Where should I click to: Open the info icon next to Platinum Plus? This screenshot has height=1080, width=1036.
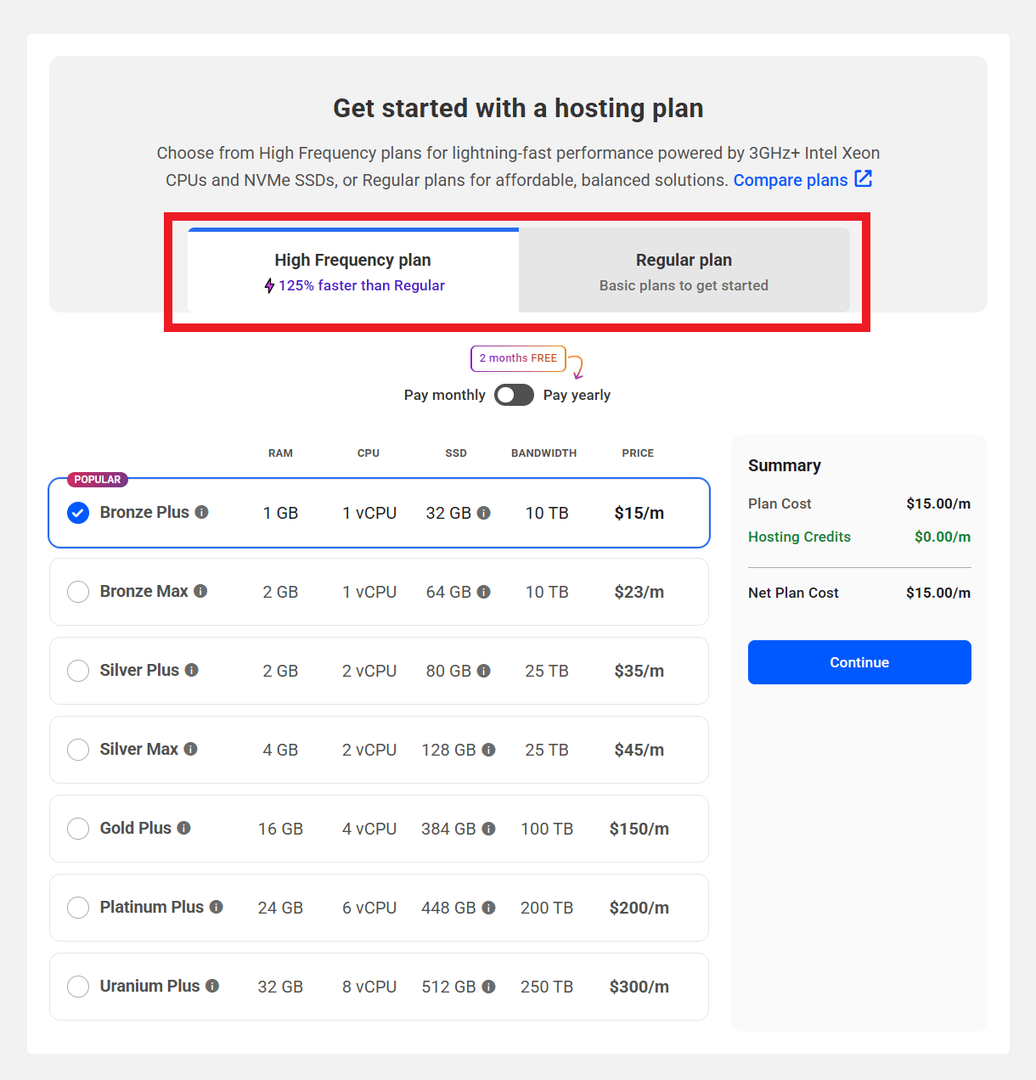coord(217,907)
